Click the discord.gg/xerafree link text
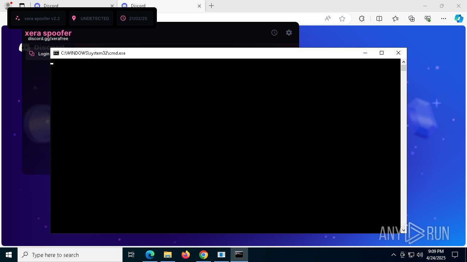The height and width of the screenshot is (262, 467). (x=48, y=39)
